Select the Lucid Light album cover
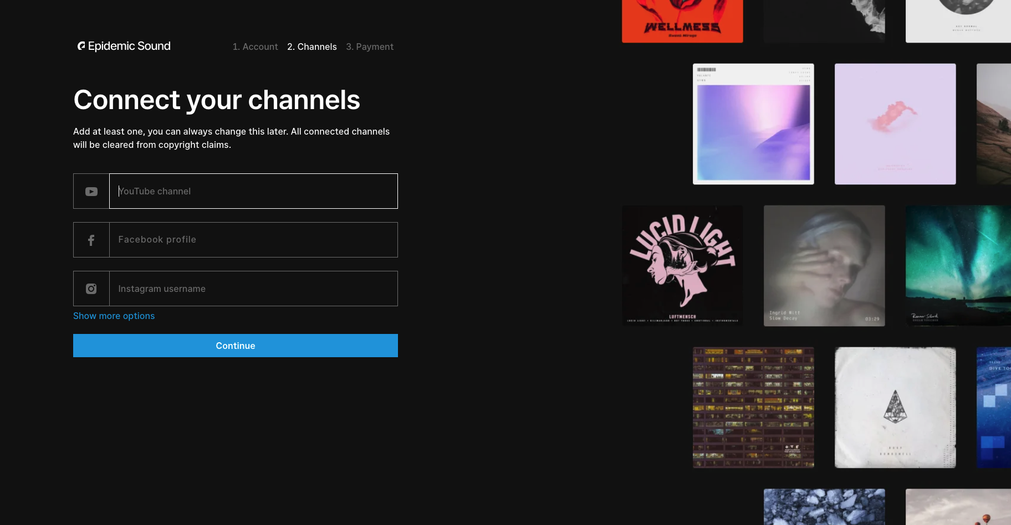1011x525 pixels. [x=682, y=266]
